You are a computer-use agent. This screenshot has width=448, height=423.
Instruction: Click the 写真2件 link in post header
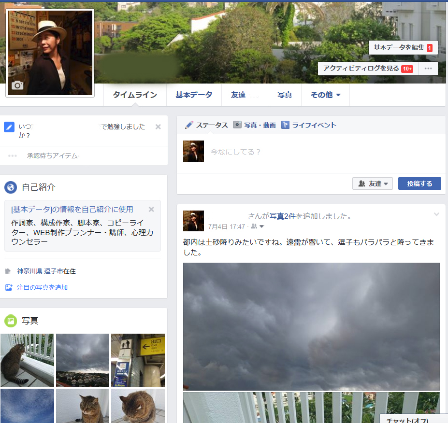(282, 216)
